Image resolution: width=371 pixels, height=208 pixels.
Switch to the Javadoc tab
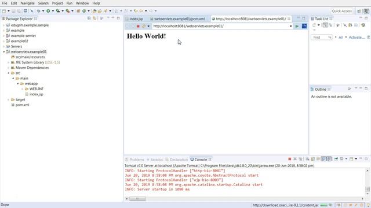click(157, 159)
